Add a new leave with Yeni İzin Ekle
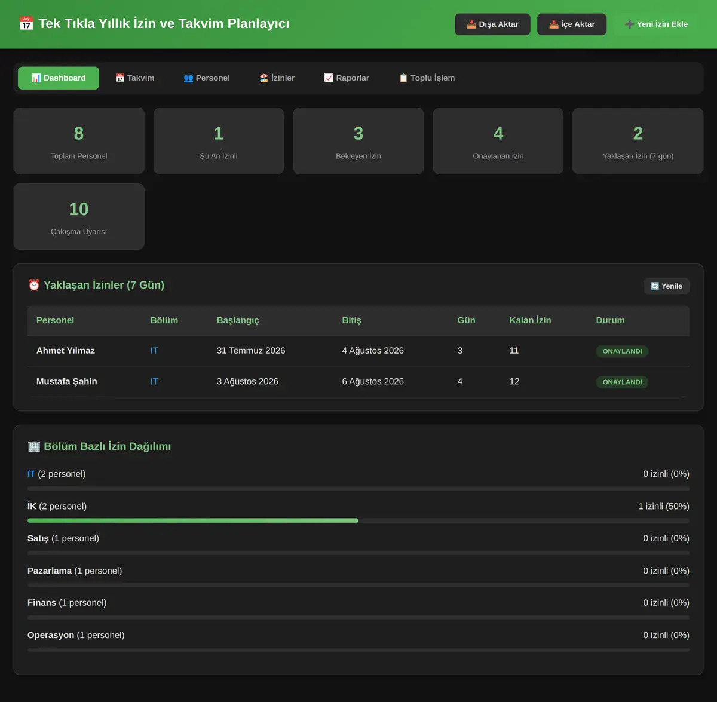717x702 pixels. point(656,24)
